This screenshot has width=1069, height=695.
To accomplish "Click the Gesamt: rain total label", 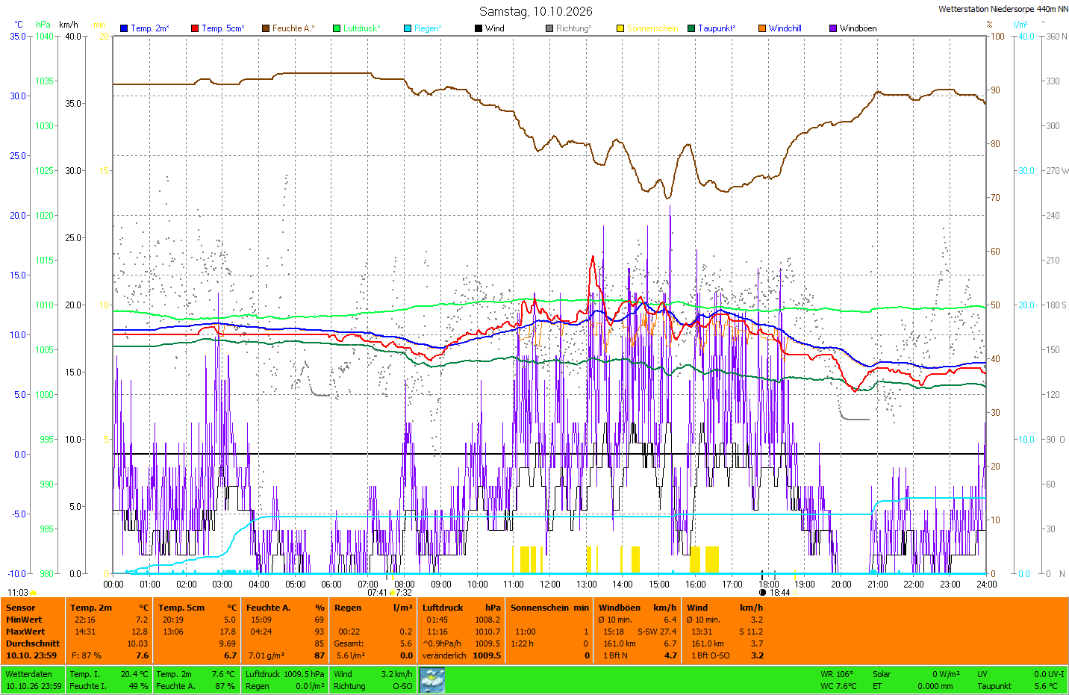I will click(x=349, y=643).
